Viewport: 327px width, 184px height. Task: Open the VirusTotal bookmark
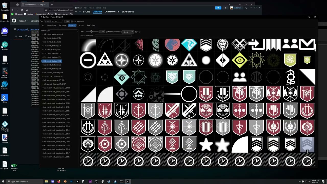[x=29, y=14]
